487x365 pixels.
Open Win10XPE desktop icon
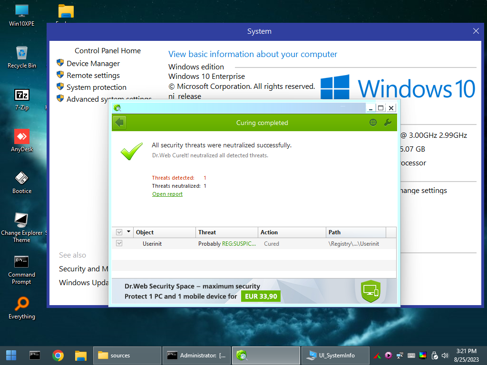pyautogui.click(x=22, y=16)
